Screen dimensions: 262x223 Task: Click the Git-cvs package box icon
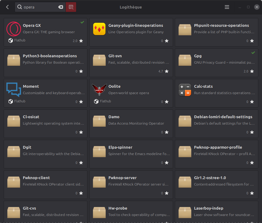tap(14, 212)
